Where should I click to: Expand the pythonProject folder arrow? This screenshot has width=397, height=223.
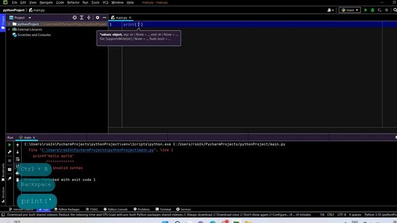pyautogui.click(x=9, y=24)
